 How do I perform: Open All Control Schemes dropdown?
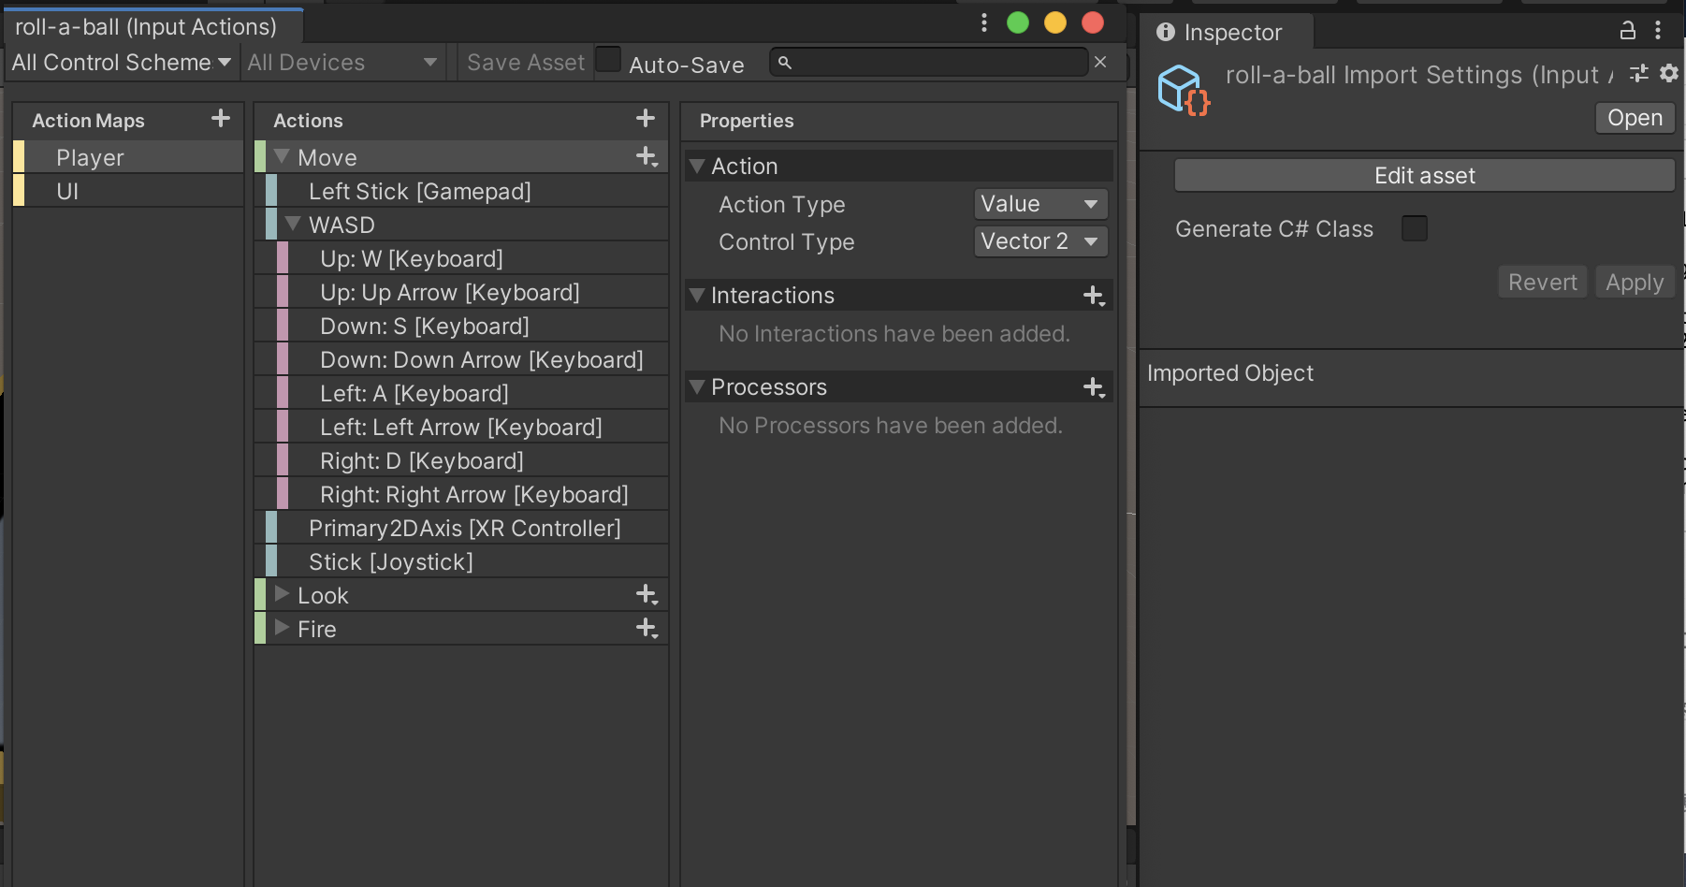(x=121, y=63)
